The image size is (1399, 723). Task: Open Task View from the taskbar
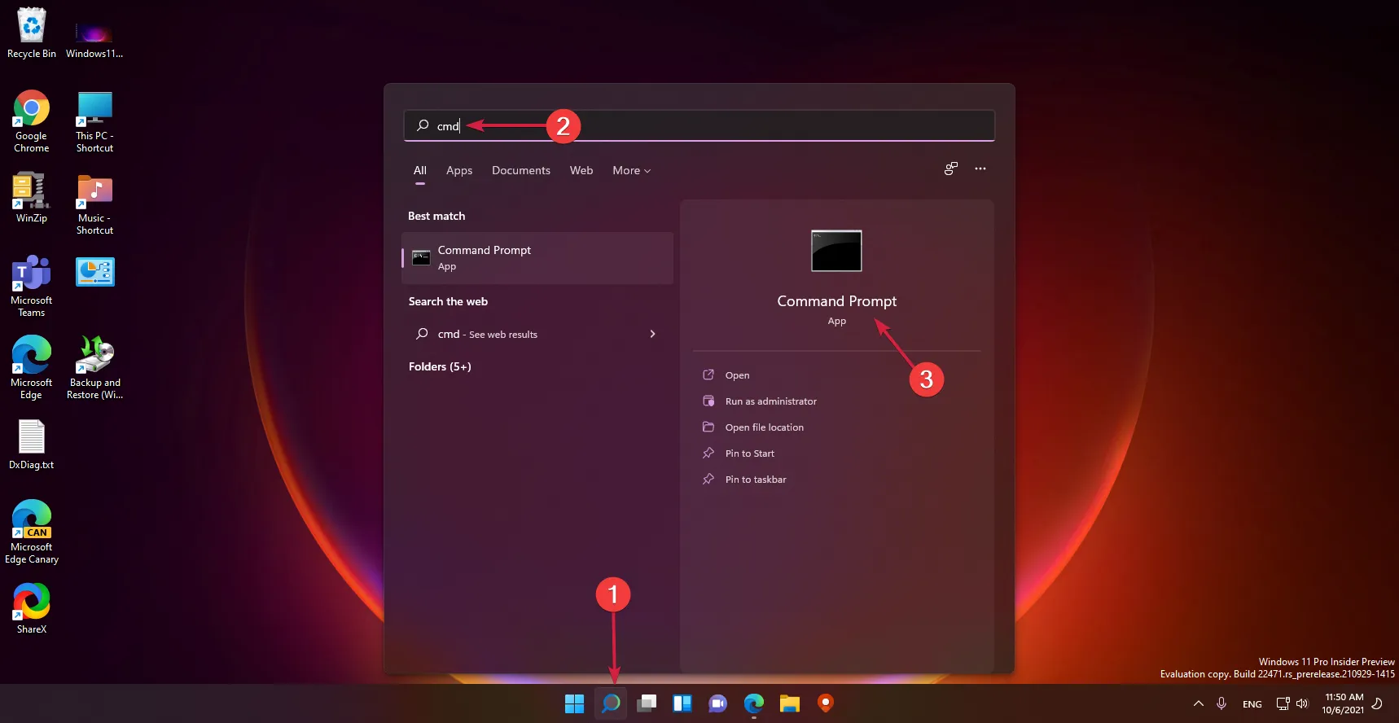(x=647, y=703)
